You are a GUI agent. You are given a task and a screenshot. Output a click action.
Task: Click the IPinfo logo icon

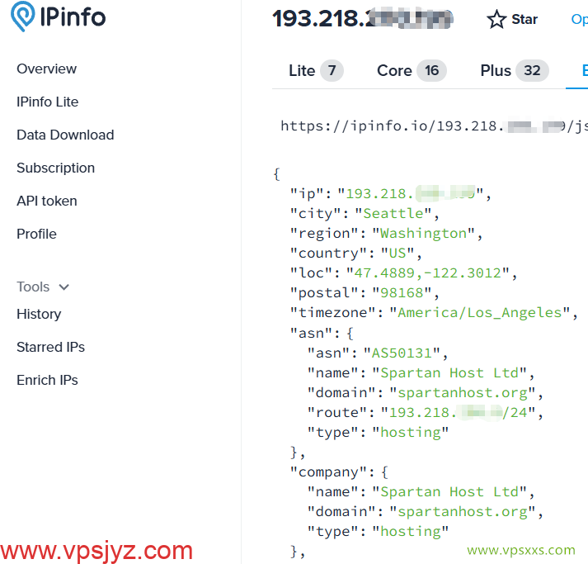point(22,18)
